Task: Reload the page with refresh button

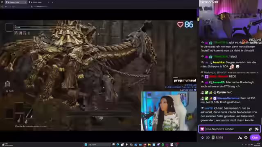Action: [14, 7]
